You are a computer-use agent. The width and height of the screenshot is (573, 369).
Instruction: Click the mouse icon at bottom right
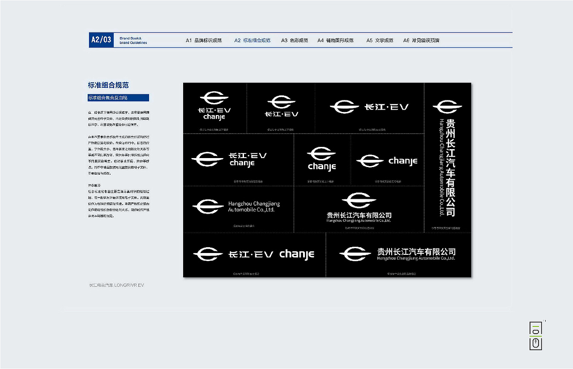click(536, 343)
